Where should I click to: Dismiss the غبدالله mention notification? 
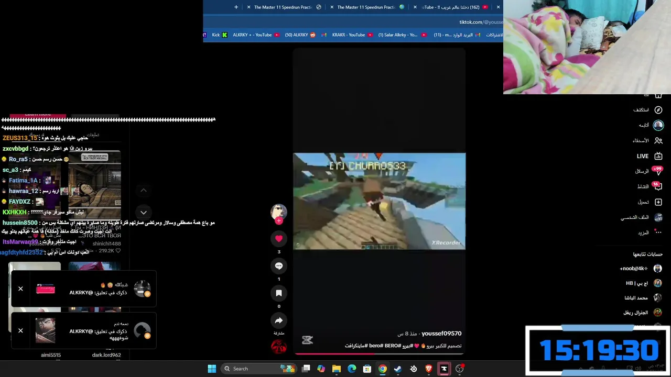[x=20, y=289]
